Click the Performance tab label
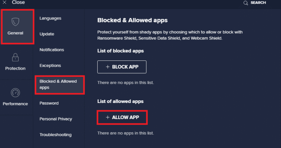Screen dimensions: 281x148 (15, 104)
